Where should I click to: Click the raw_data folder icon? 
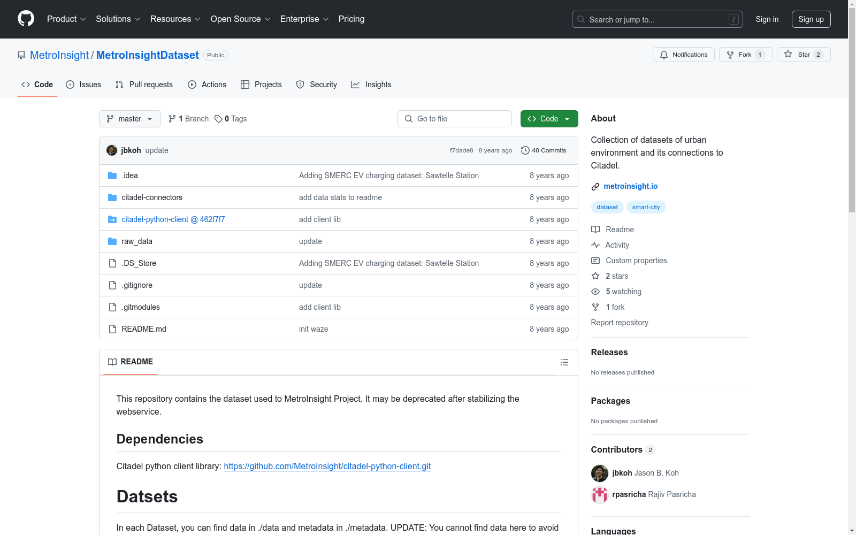coord(112,241)
